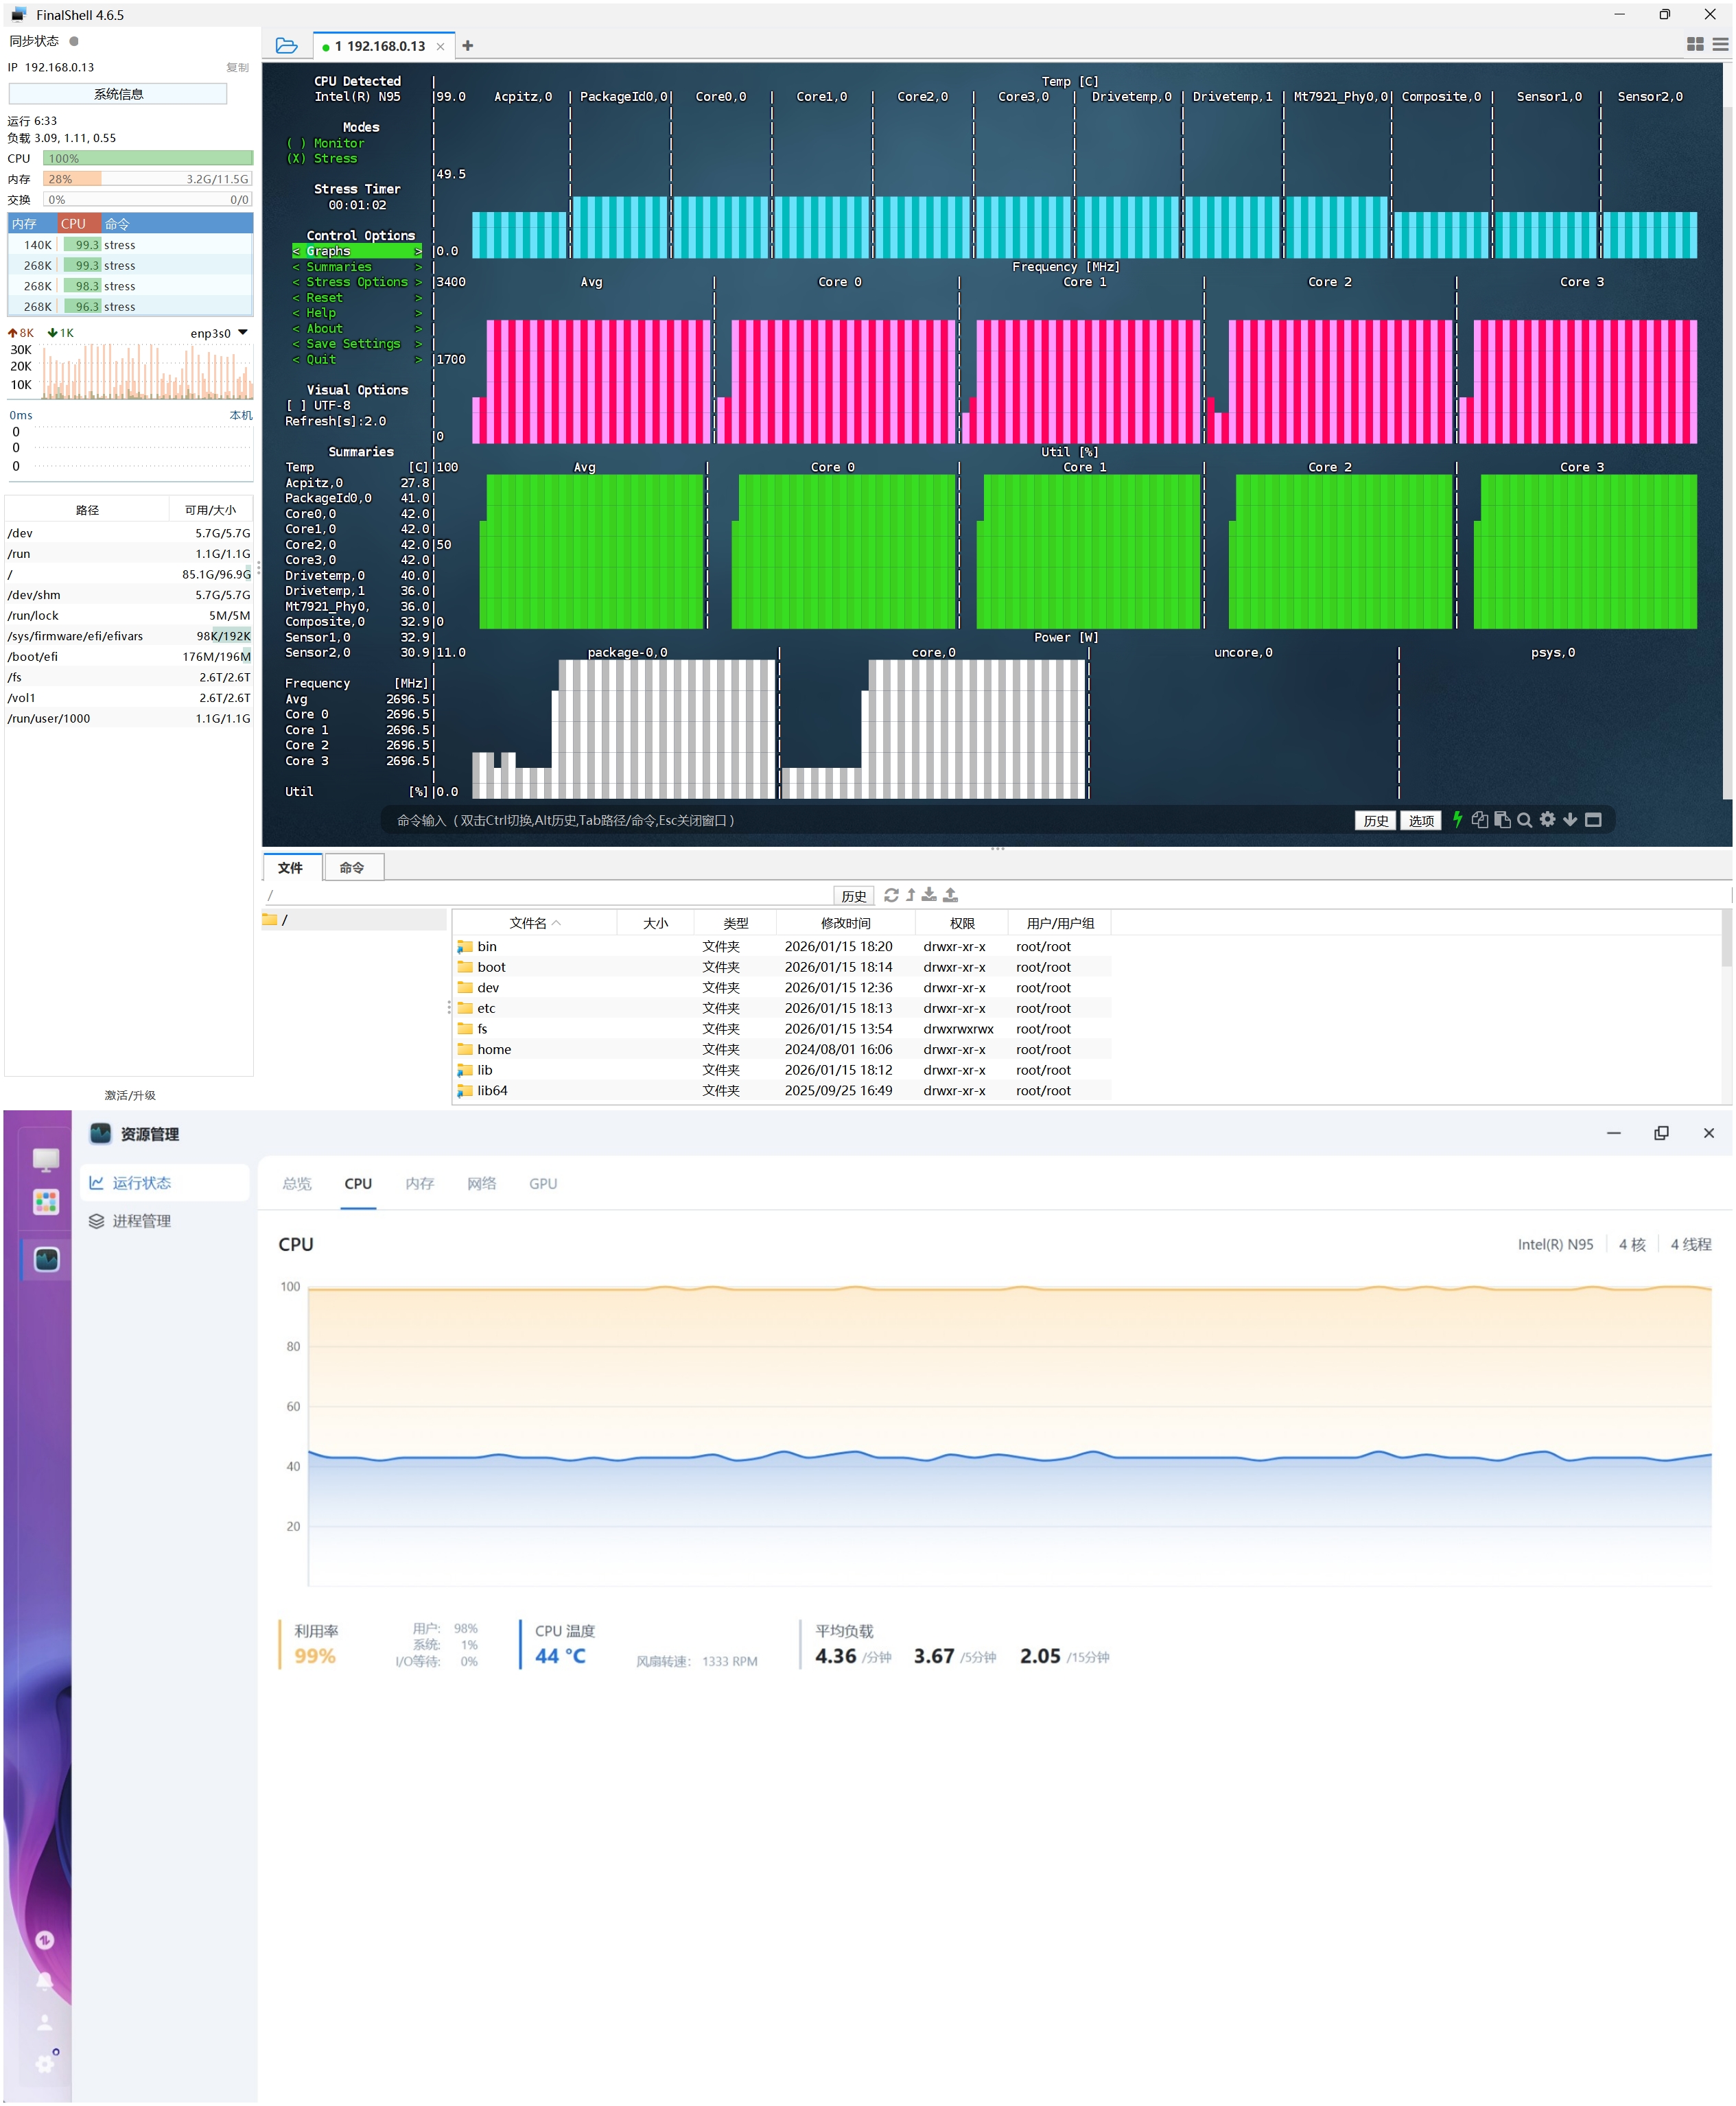Refresh the file list

tap(891, 895)
